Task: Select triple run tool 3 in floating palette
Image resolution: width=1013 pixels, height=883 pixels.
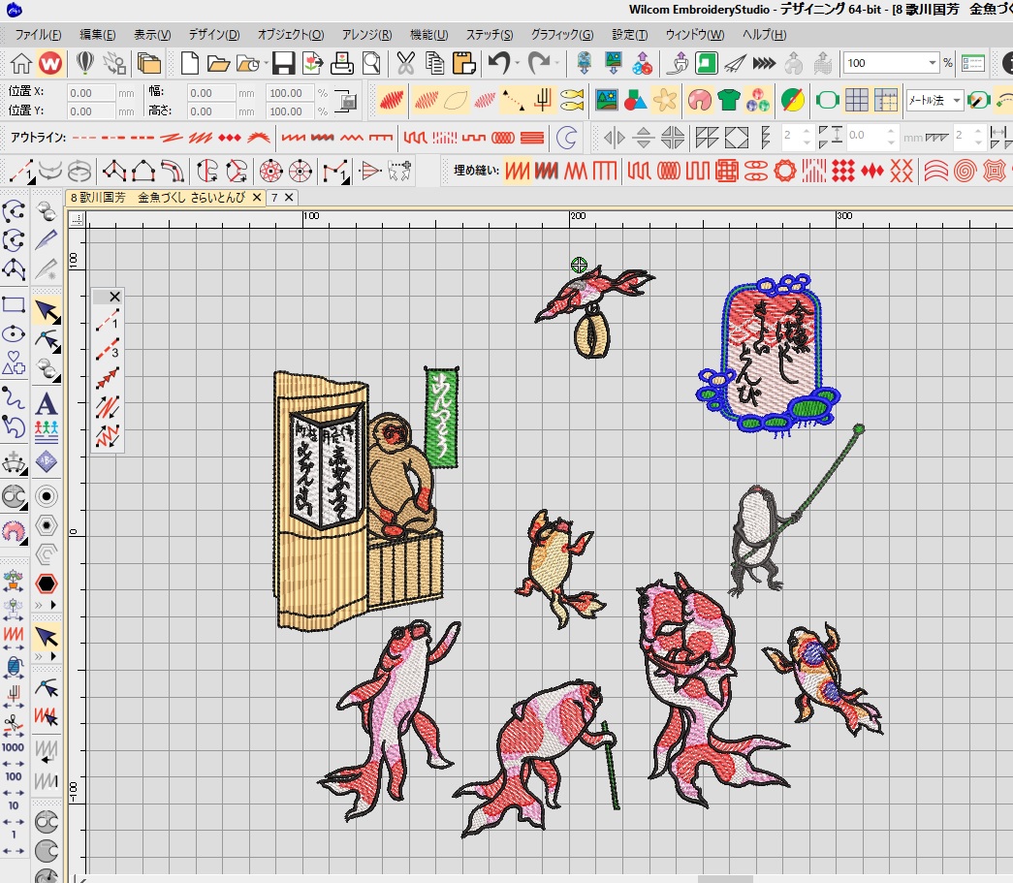Action: [108, 350]
